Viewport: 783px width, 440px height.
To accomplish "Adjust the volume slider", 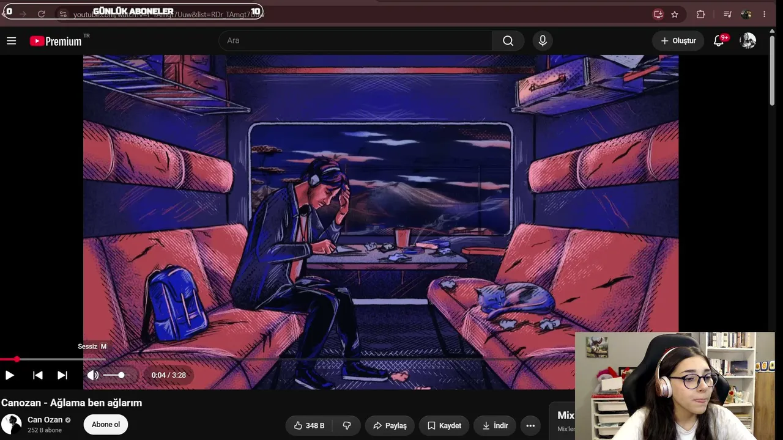I will click(116, 375).
